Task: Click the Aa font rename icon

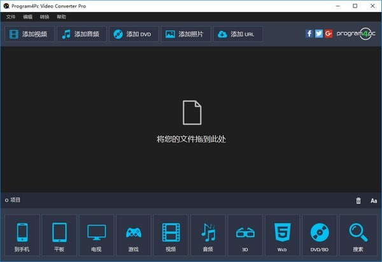Action: [x=374, y=201]
